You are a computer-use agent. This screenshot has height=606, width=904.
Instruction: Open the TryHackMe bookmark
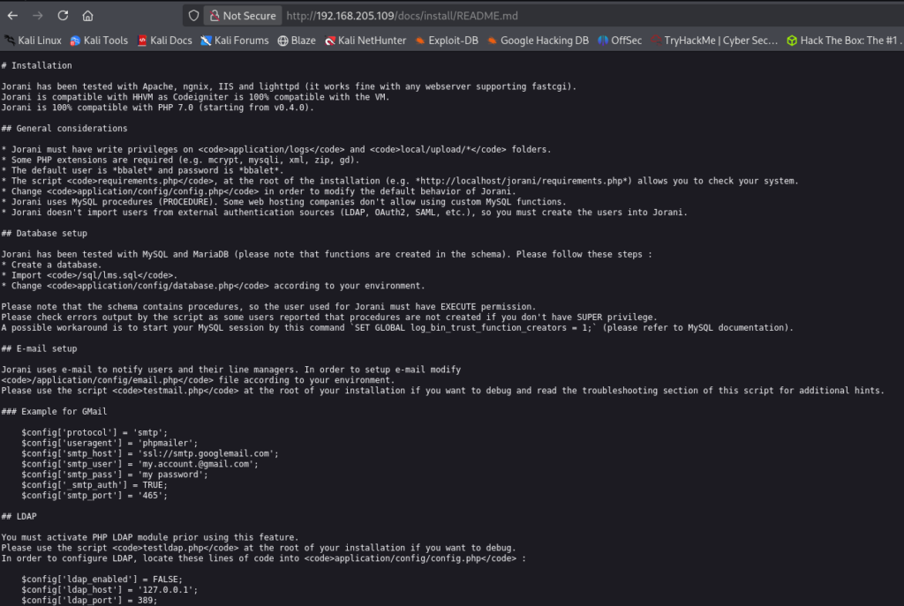[715, 41]
